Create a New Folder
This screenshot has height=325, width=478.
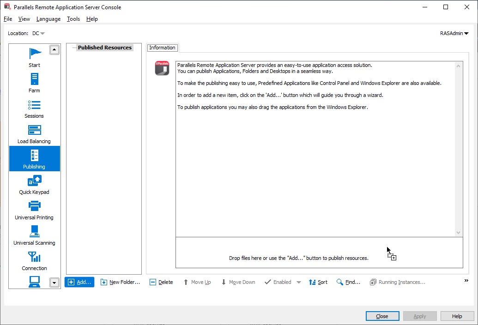pyautogui.click(x=120, y=282)
